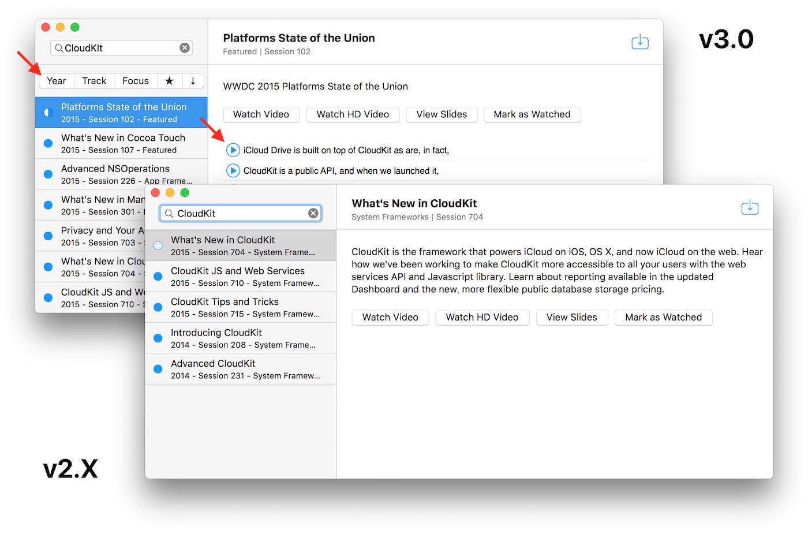808x533 pixels.
Task: Focus the search field in the v3.0 window
Action: click(121, 48)
